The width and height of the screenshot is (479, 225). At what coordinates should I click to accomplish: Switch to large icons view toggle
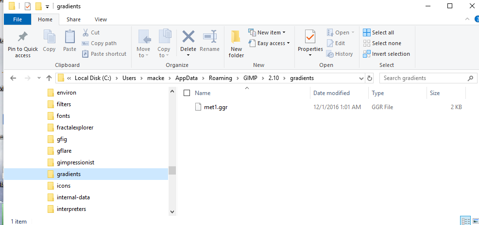point(475,221)
